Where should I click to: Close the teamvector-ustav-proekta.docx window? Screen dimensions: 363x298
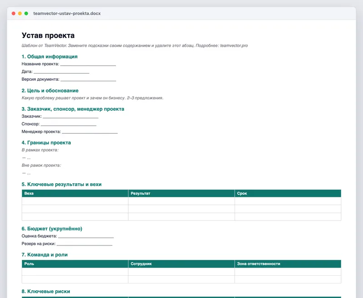click(x=14, y=14)
